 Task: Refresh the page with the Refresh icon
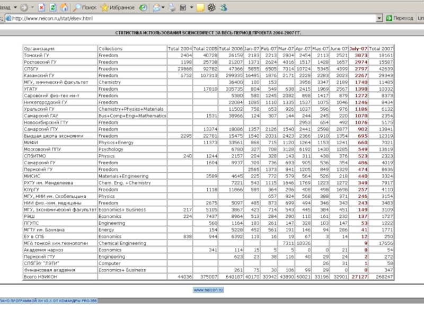tap(53, 8)
